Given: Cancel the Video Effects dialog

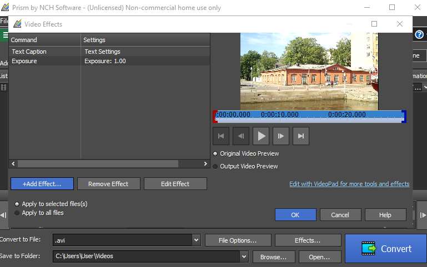Looking at the screenshot, I should [x=340, y=215].
